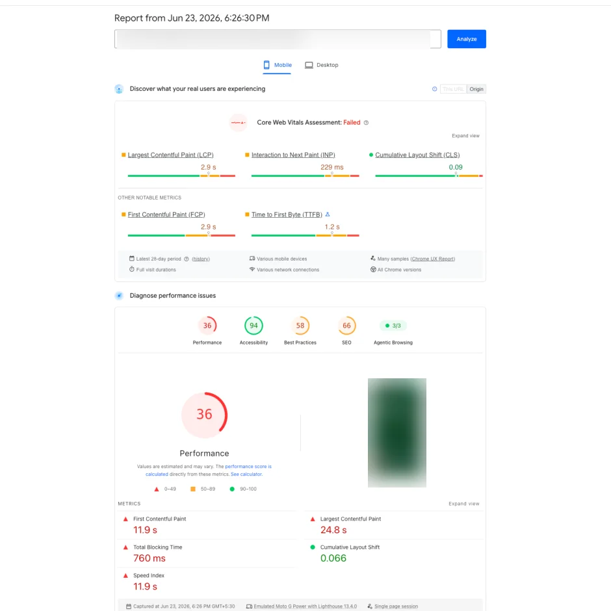
Task: Click red triangle beside Speed Index
Action: (x=125, y=575)
